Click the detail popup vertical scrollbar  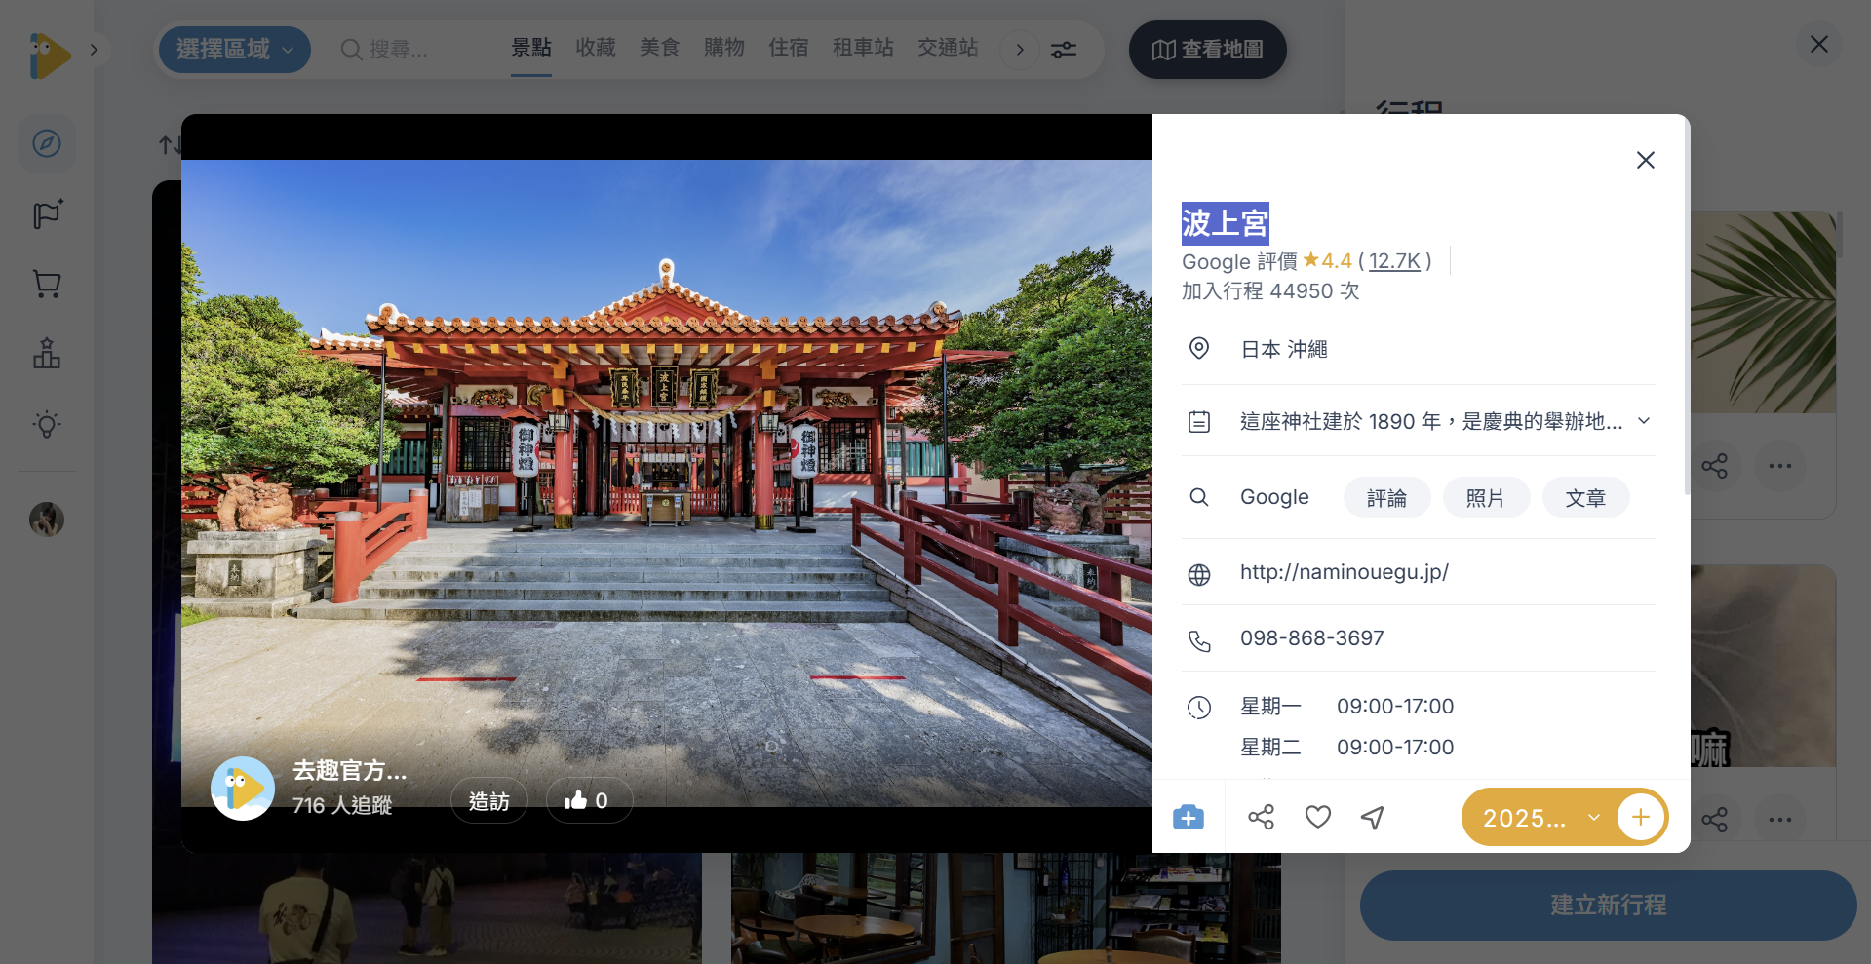1687,307
